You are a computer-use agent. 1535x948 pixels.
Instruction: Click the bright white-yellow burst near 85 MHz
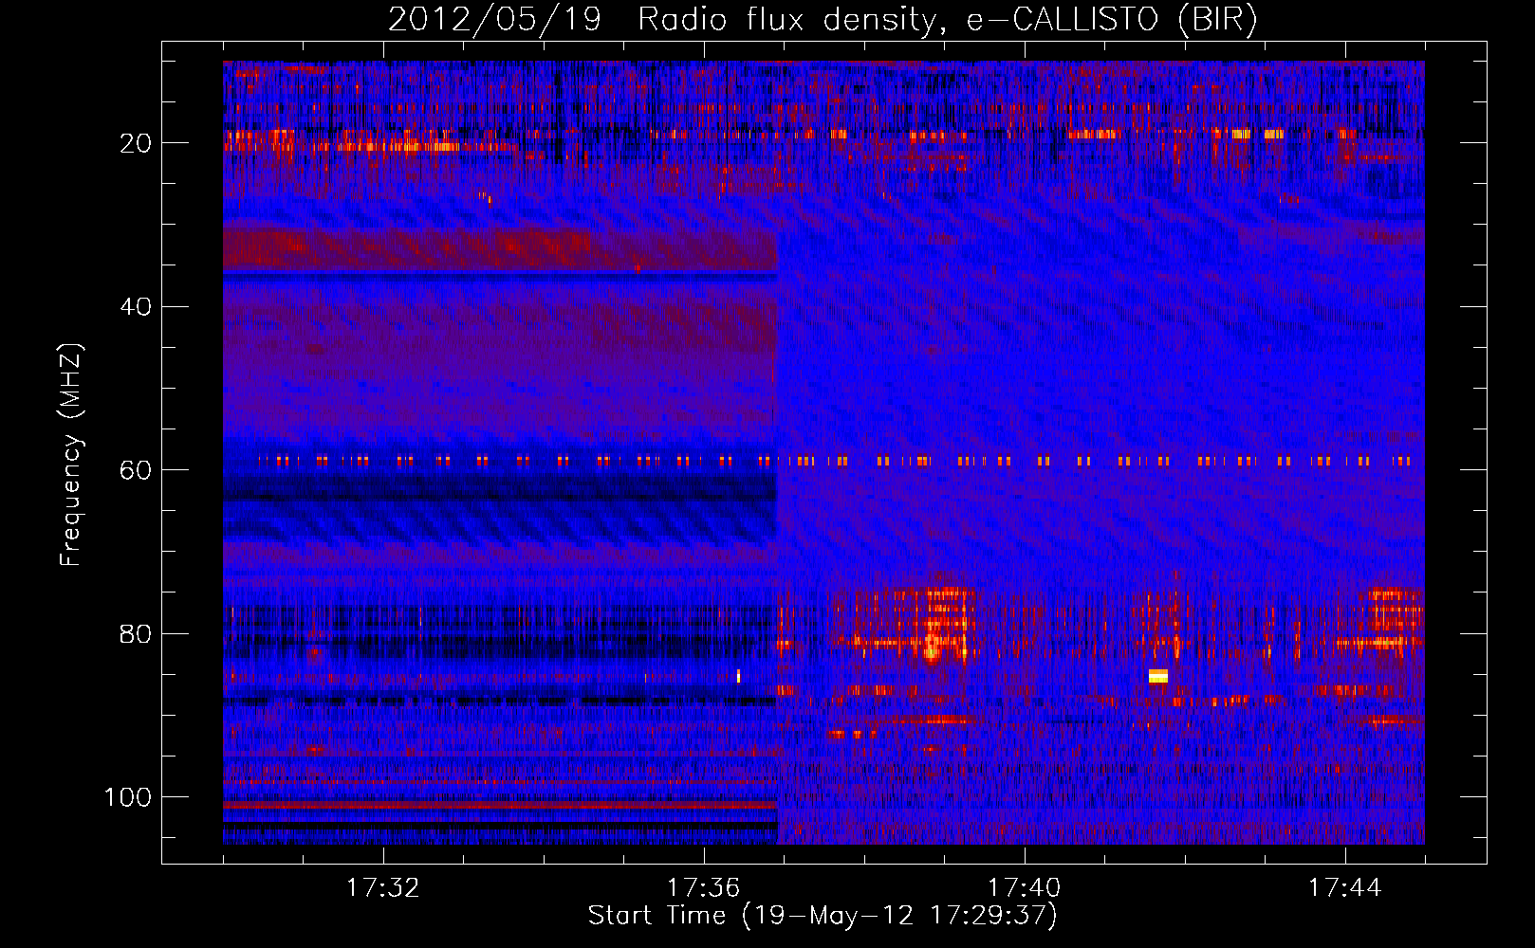click(1158, 676)
